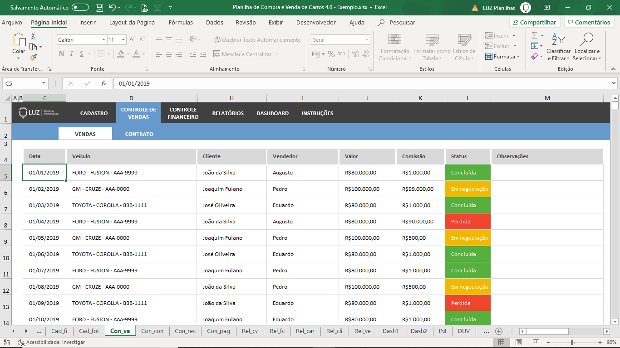
Task: Open the Fórmulas ribbon tab
Action: [x=181, y=22]
